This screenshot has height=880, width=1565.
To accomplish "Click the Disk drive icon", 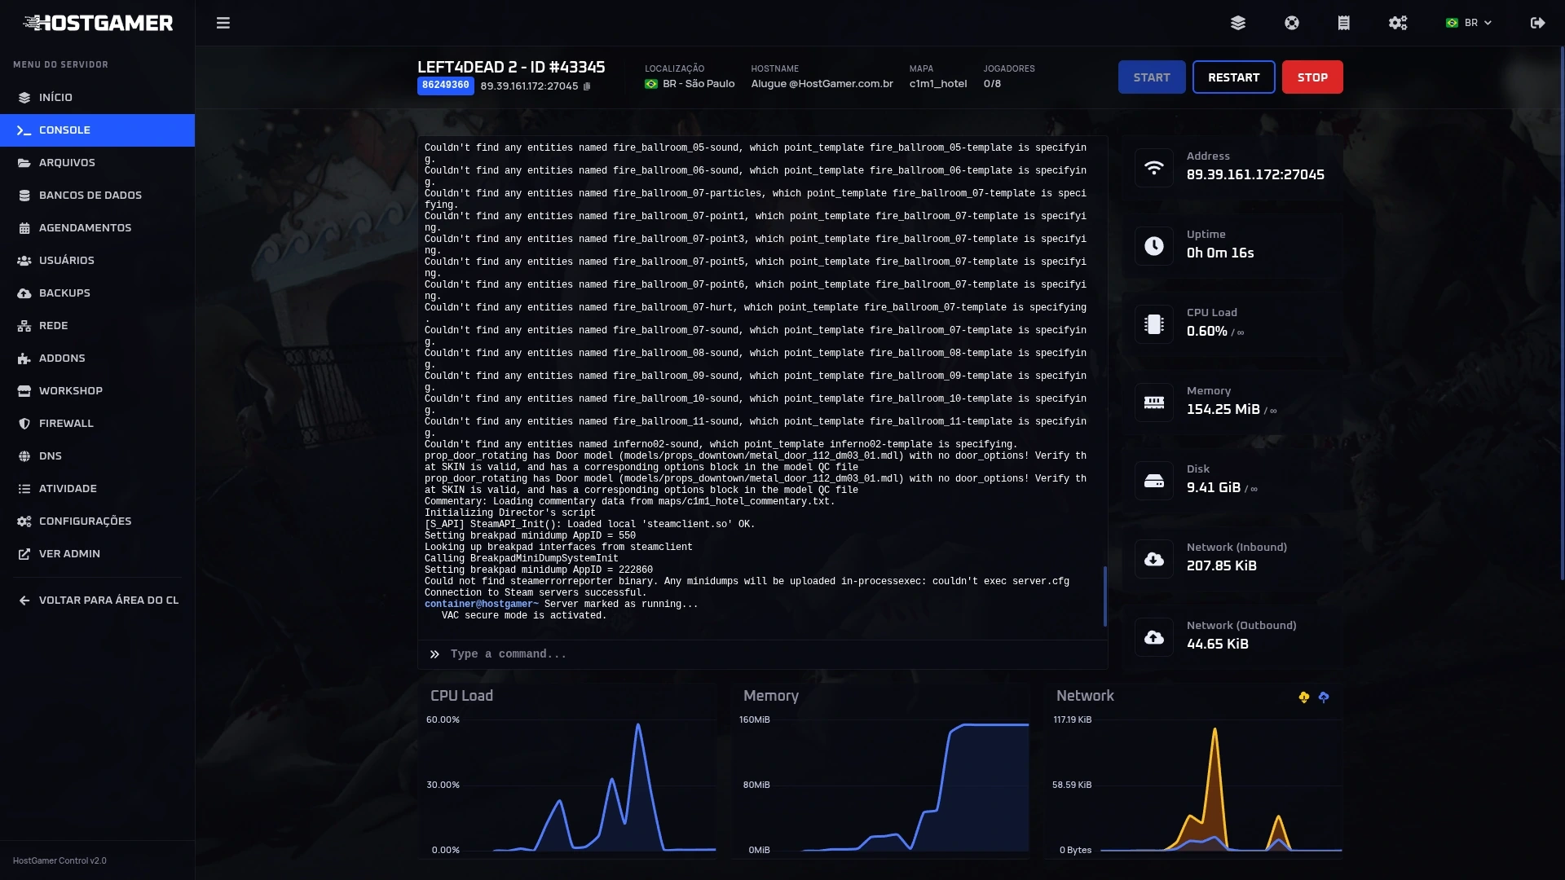I will tap(1153, 481).
